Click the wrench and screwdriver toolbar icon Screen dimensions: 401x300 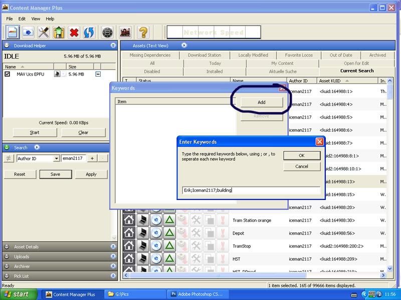(x=44, y=32)
